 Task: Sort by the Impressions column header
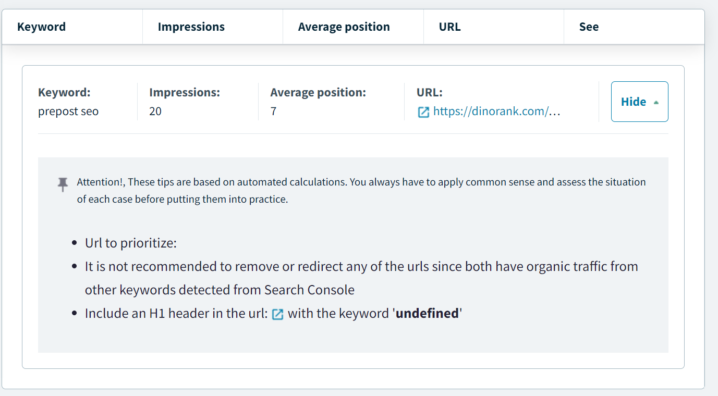191,27
